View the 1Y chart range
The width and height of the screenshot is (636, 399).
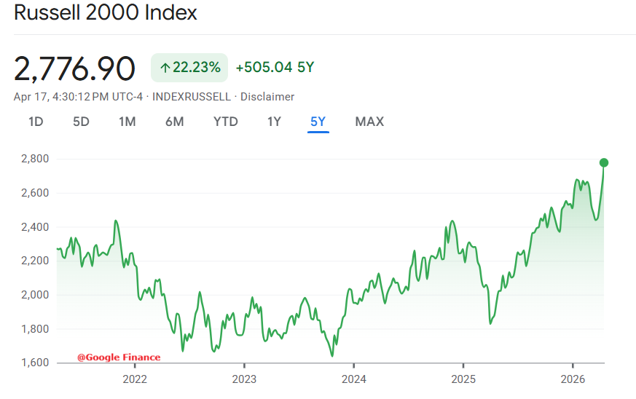[274, 122]
